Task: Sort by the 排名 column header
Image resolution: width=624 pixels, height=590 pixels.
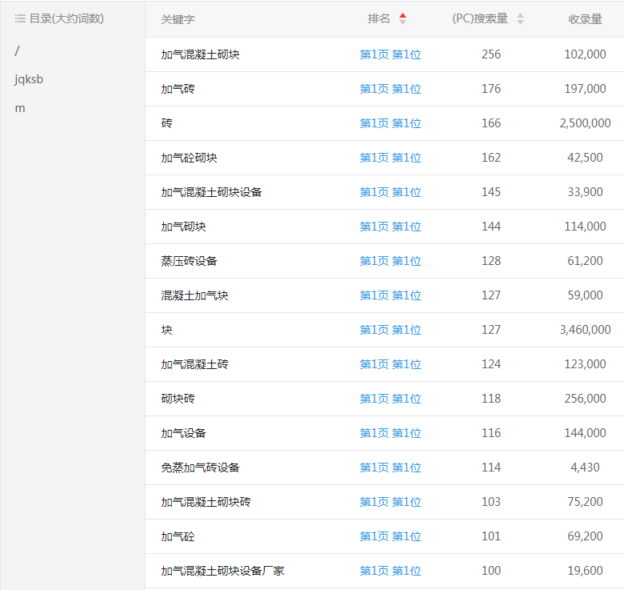Action: click(379, 18)
